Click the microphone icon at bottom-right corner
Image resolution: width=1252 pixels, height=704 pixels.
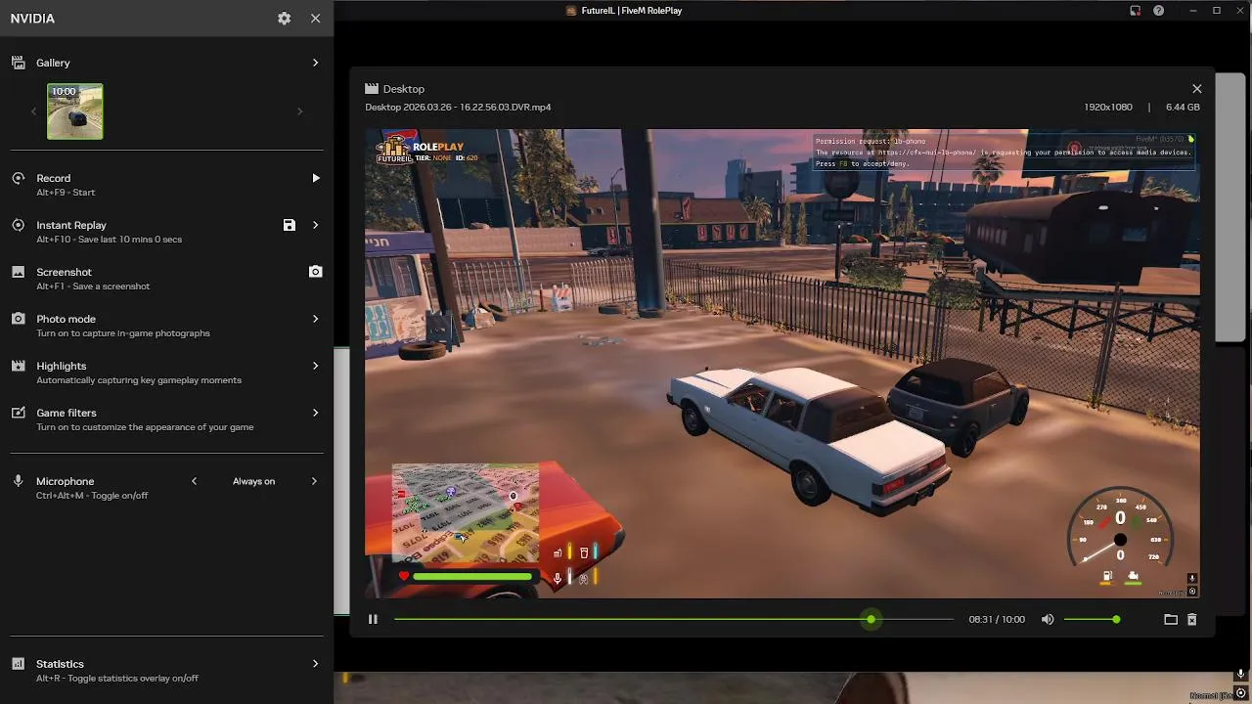click(x=1240, y=674)
